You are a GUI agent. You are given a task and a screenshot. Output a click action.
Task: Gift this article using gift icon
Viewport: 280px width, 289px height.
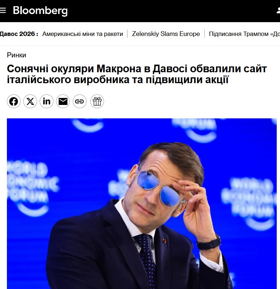tap(97, 101)
